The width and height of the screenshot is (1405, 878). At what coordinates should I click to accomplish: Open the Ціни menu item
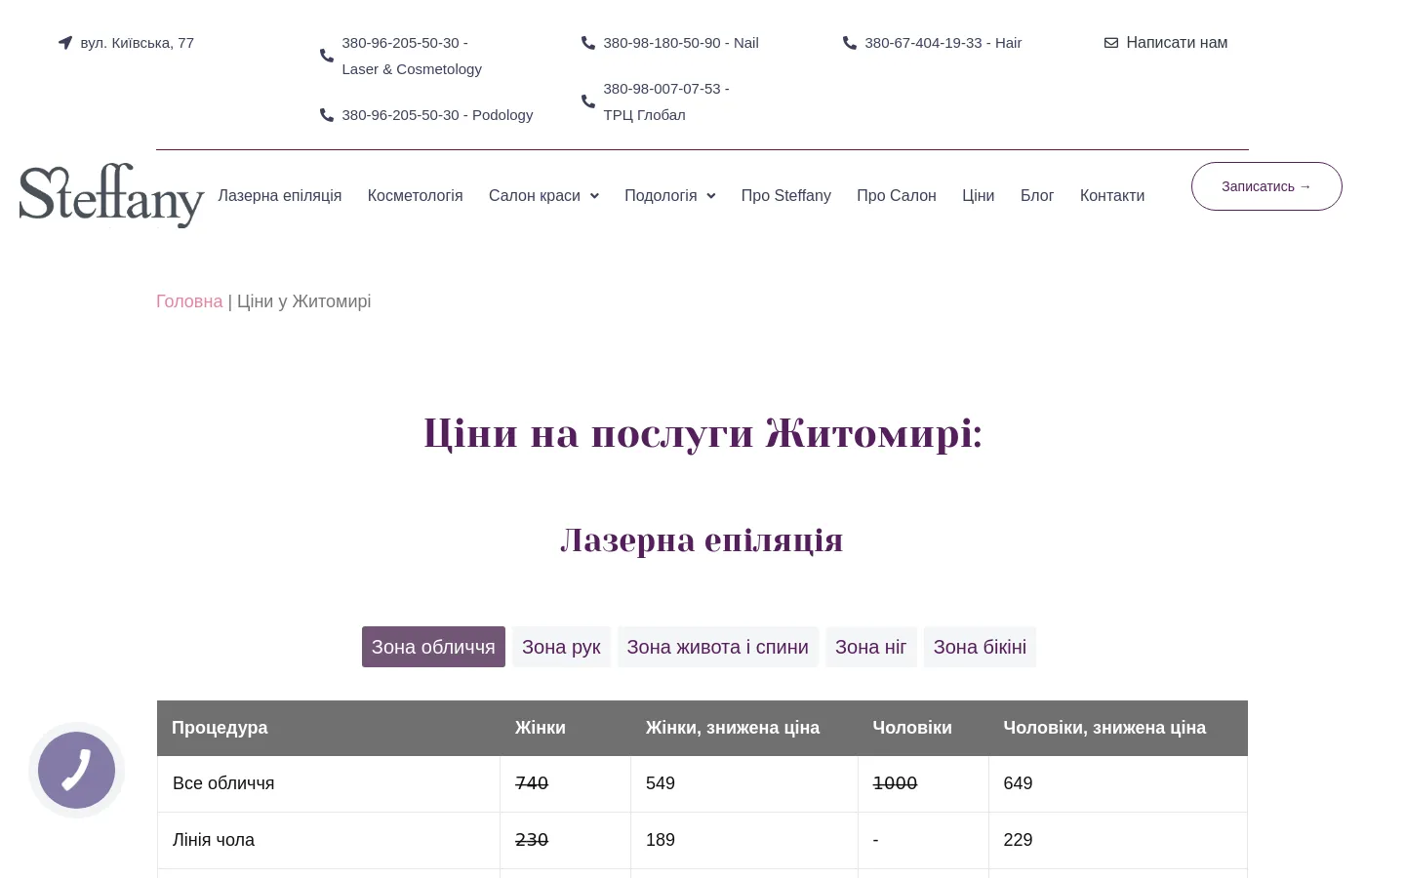click(979, 195)
